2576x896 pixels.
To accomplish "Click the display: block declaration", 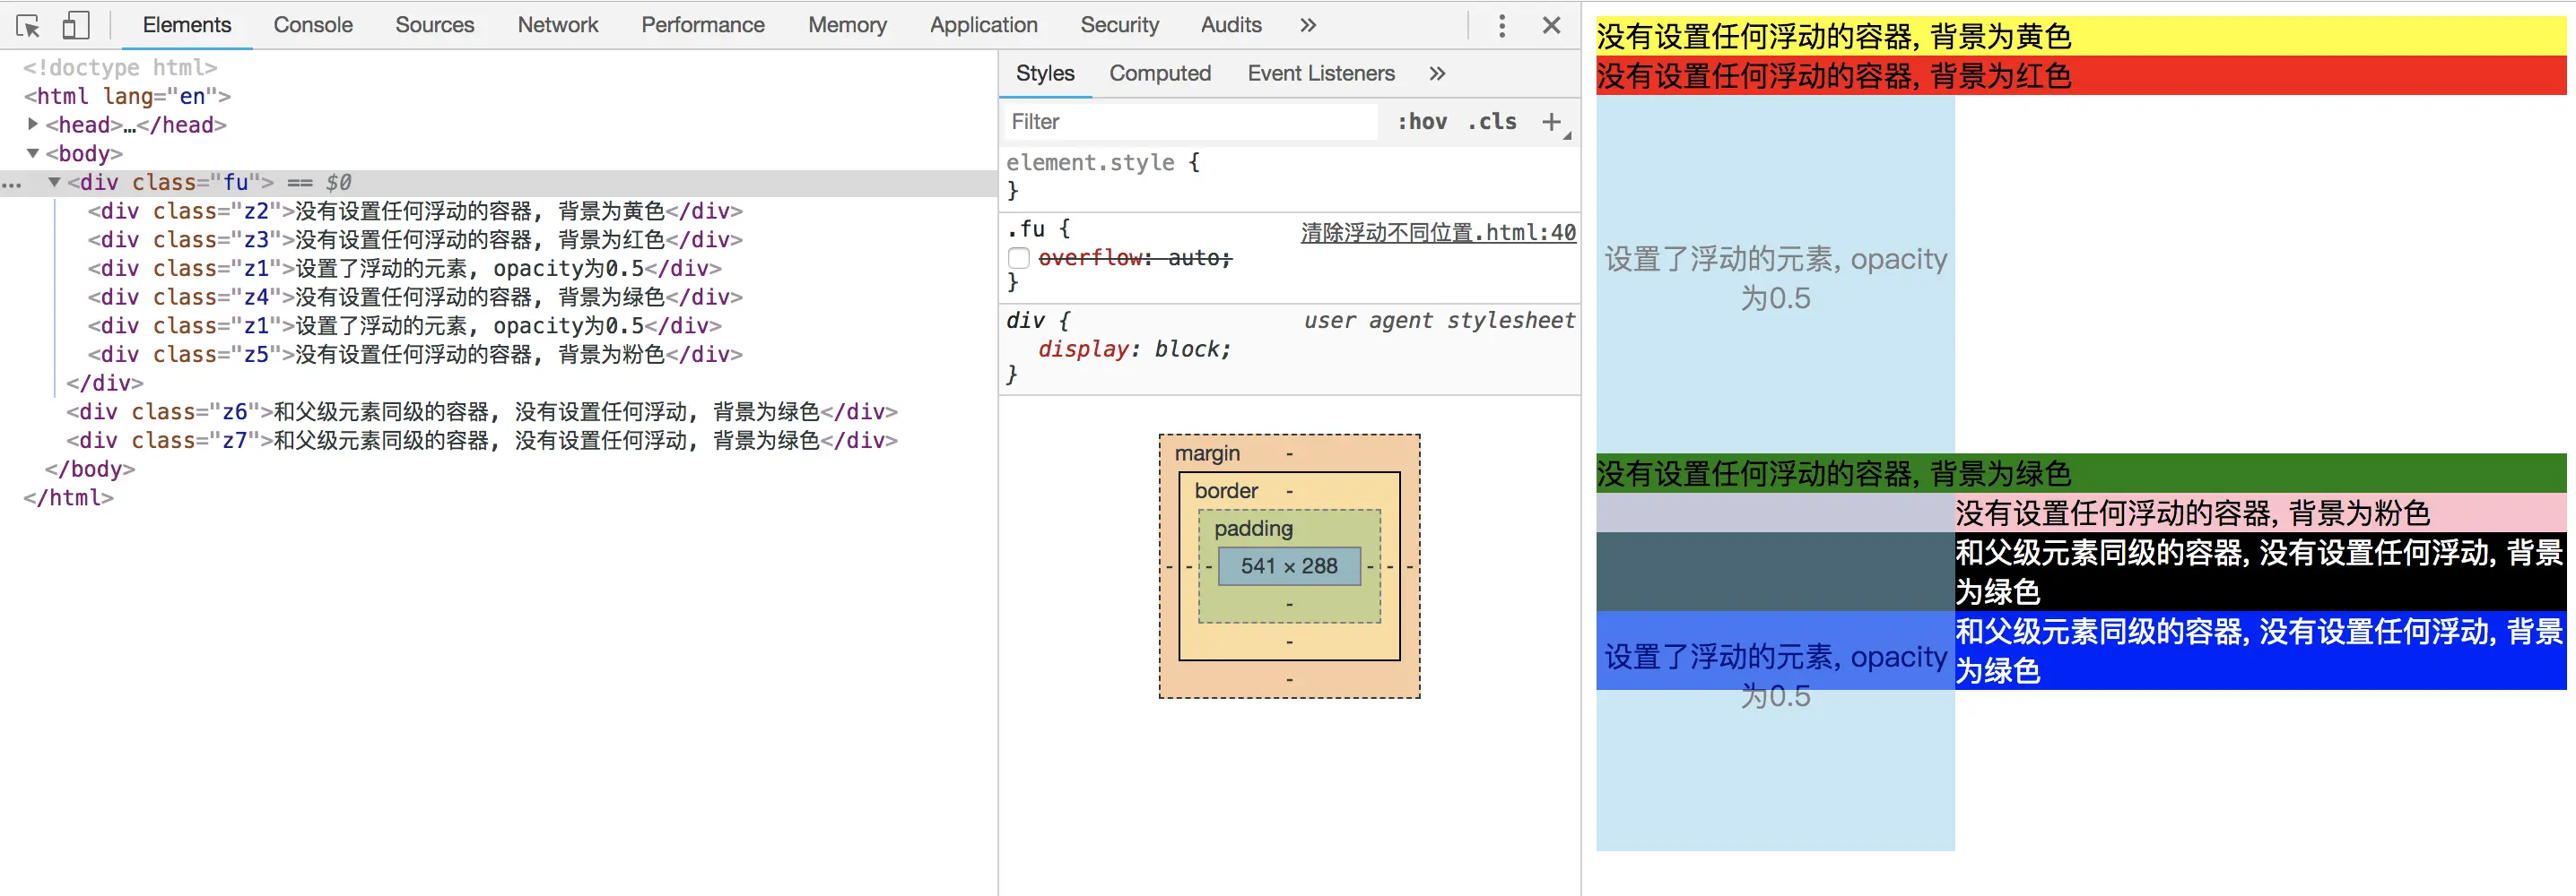I will [1134, 349].
